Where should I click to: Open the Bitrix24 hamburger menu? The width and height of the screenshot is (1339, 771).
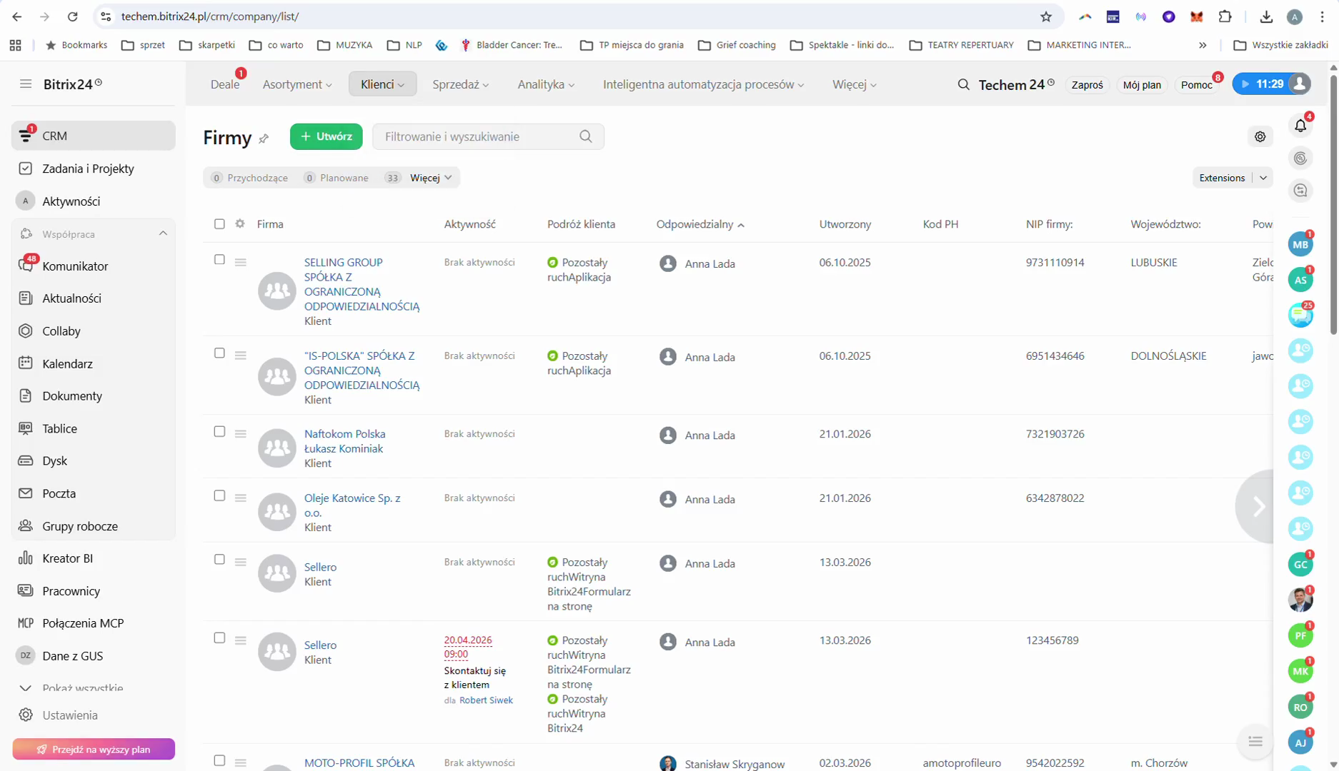pyautogui.click(x=26, y=84)
